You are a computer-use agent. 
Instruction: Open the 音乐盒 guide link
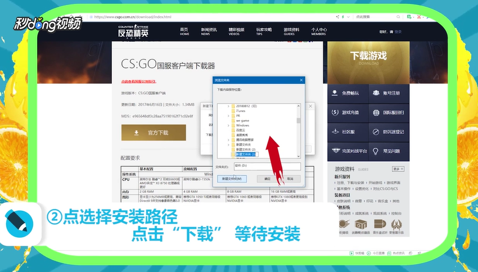383,201
